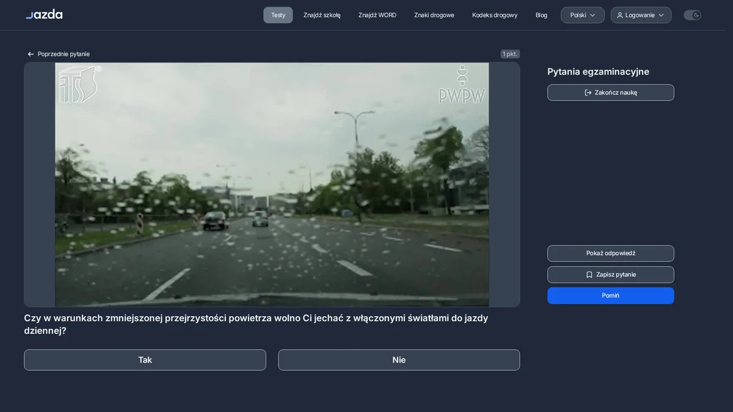Click the exit icon in Zakończ naukę

tap(588, 93)
